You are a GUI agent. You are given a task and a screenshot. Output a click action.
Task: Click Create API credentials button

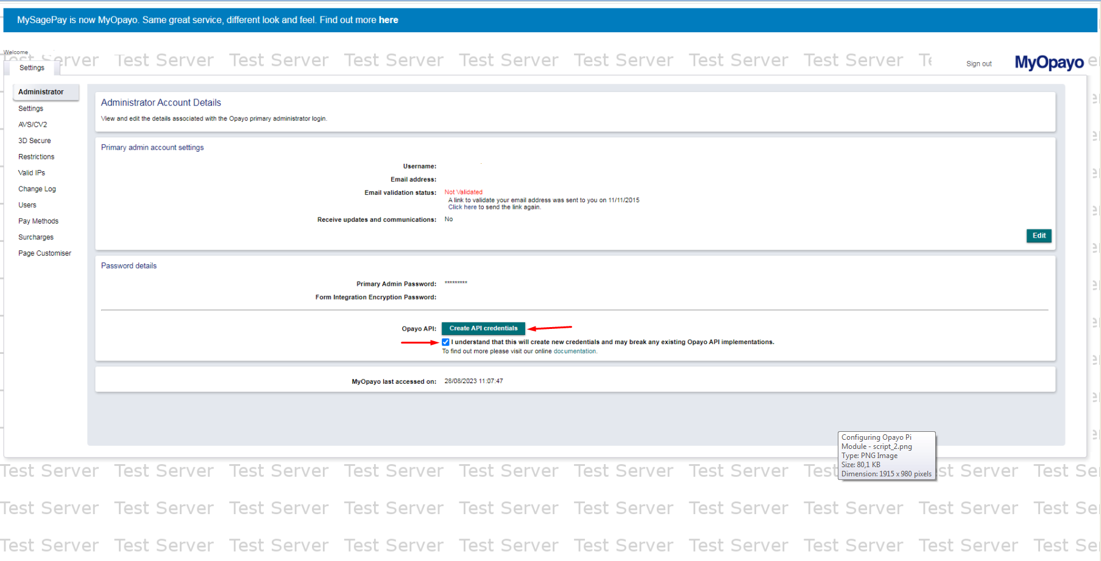(x=483, y=328)
